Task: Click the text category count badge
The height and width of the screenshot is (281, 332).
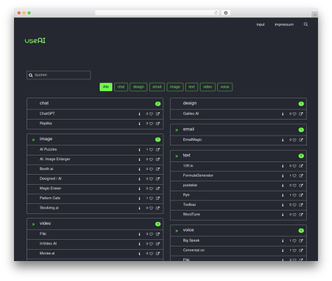Action: (301, 156)
